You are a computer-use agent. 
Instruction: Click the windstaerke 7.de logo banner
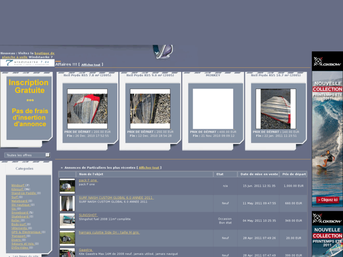coord(27,63)
